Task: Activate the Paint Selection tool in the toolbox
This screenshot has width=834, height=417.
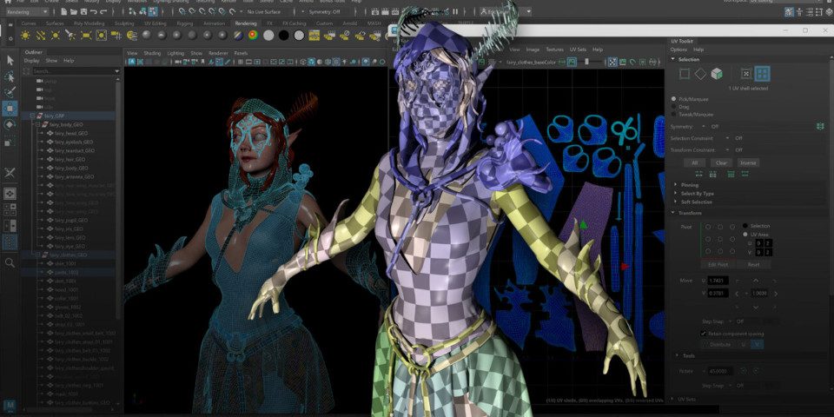Action: [10, 92]
